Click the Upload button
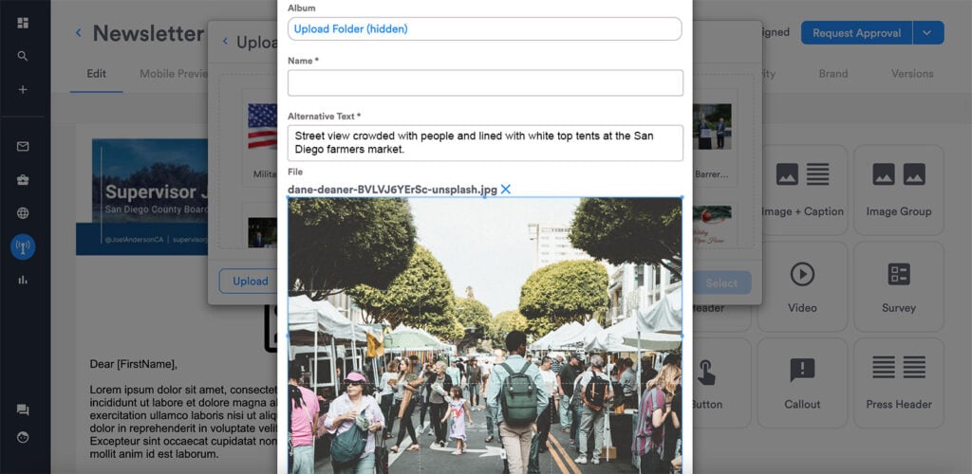This screenshot has width=972, height=474. pos(250,282)
